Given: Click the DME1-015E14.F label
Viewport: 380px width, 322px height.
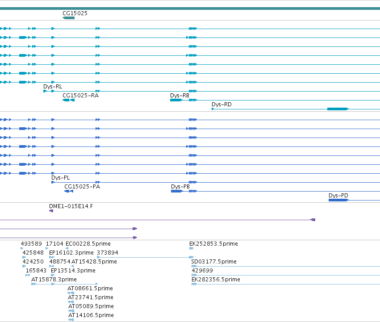Looking at the screenshot, I should pyautogui.click(x=71, y=206).
